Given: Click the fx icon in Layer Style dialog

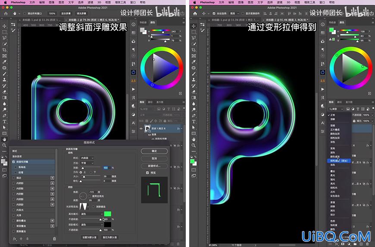Looking at the screenshot, I should [x=15, y=238].
